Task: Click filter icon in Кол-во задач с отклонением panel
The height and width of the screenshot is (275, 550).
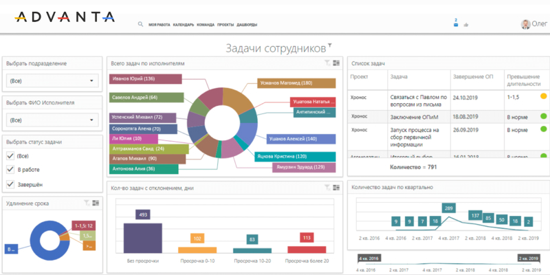Action: [x=327, y=187]
